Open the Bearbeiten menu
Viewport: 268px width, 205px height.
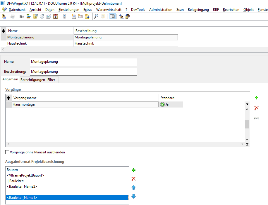[x=231, y=10]
